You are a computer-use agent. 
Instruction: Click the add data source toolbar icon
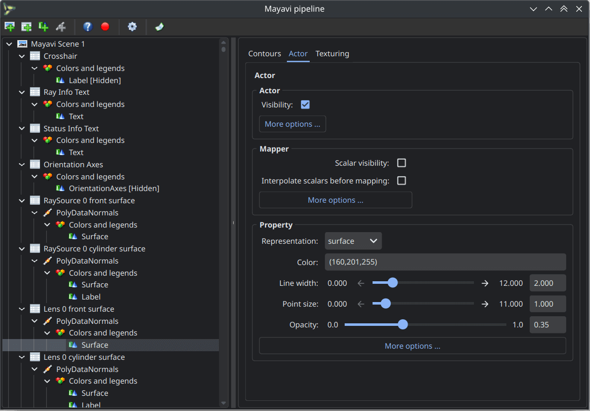tap(26, 27)
